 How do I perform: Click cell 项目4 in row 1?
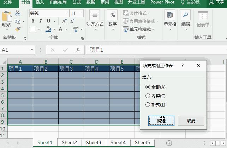97,69
